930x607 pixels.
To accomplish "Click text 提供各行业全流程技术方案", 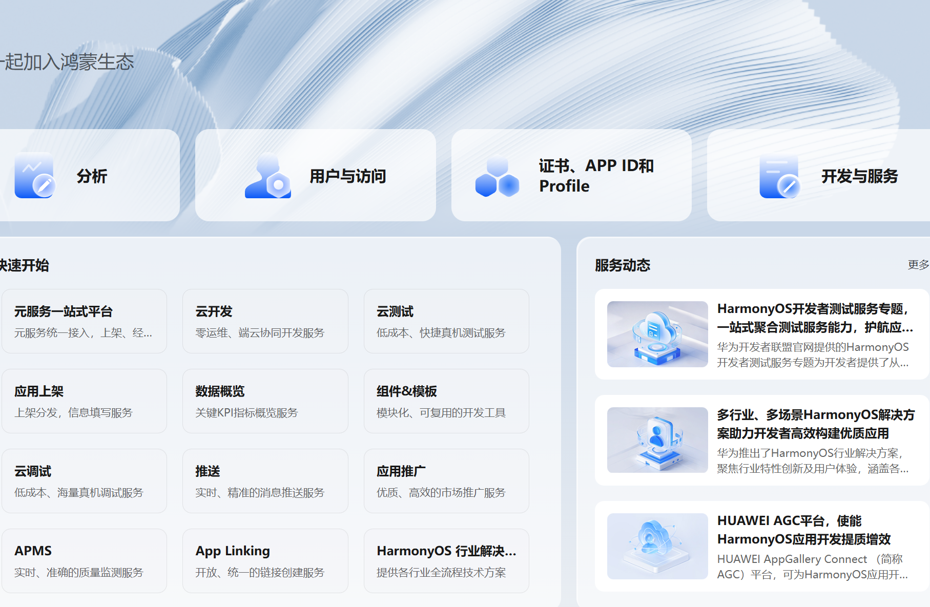I will [441, 573].
